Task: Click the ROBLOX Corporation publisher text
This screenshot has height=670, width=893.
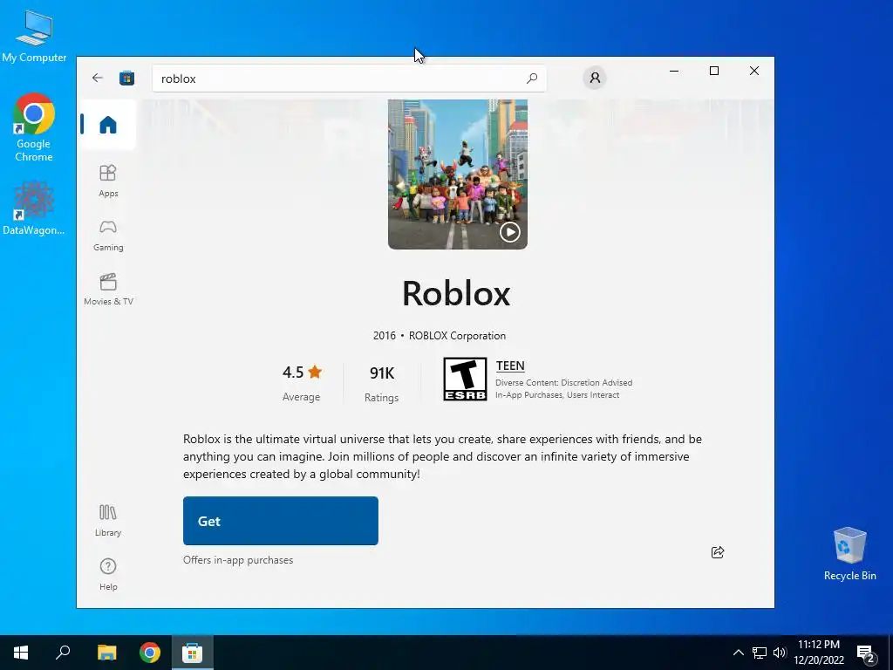Action: 457,336
